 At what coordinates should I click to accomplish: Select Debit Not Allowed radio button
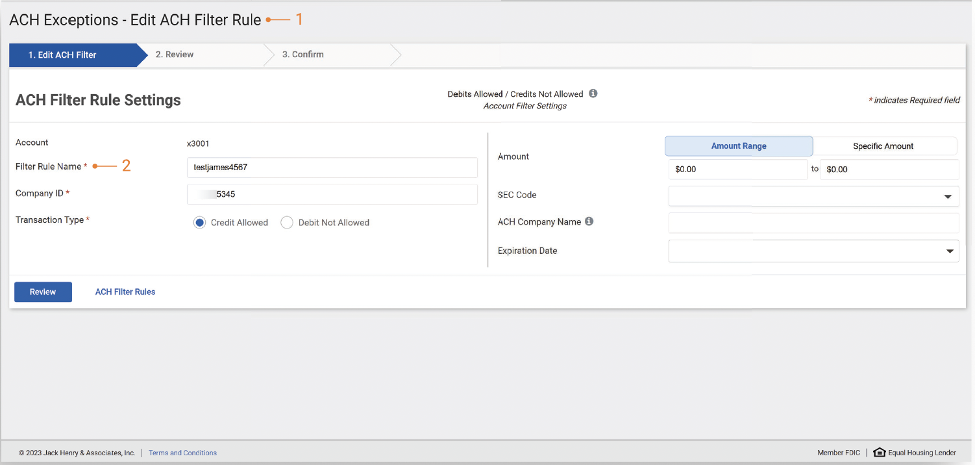[287, 223]
